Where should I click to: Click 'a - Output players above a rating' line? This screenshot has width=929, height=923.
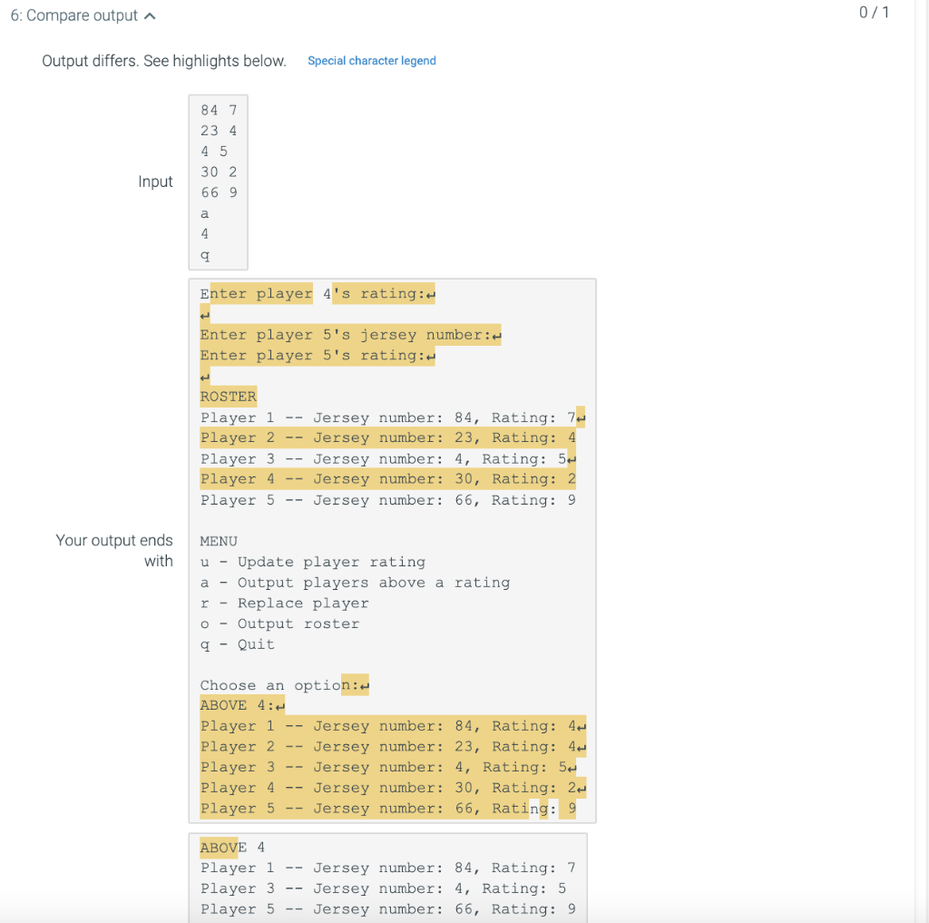pos(355,583)
